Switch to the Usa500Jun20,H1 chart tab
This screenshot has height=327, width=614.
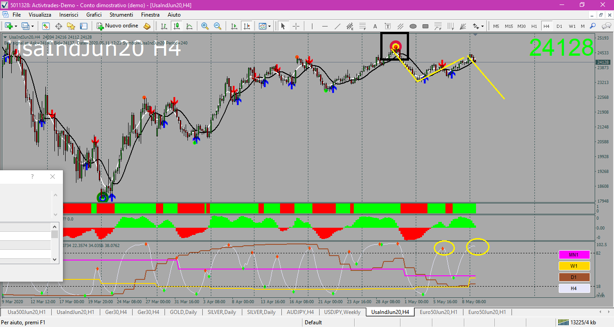click(27, 312)
